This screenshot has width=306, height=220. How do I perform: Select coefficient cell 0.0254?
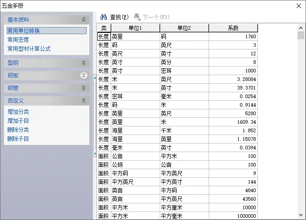(233, 96)
